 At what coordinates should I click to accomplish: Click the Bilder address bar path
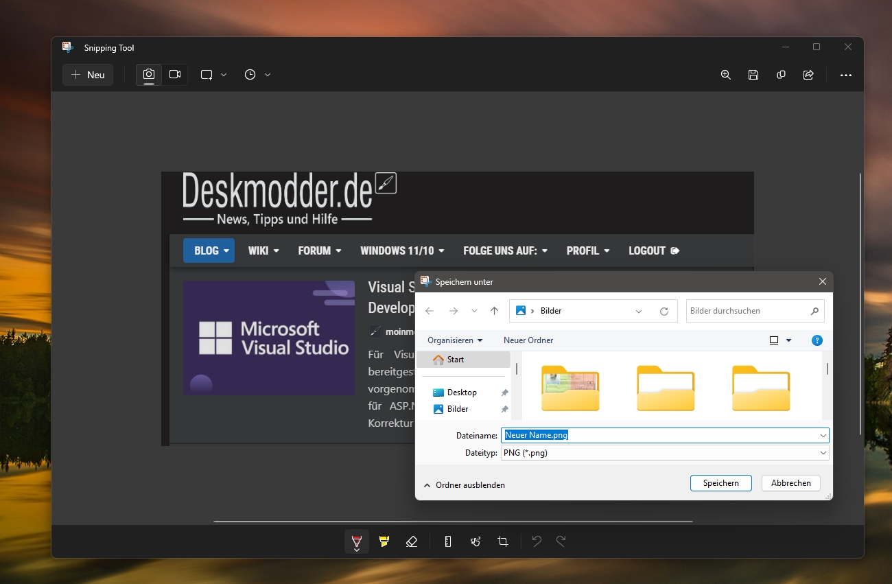[551, 311]
